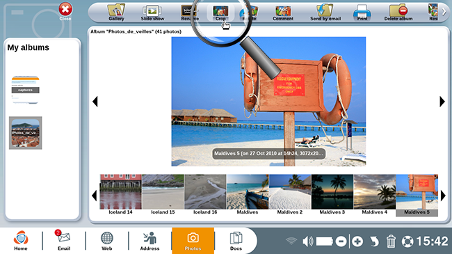The width and height of the screenshot is (452, 254).
Task: Start the Slide show
Action: point(152,13)
